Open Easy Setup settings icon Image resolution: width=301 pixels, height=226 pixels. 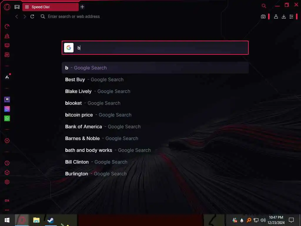[291, 16]
